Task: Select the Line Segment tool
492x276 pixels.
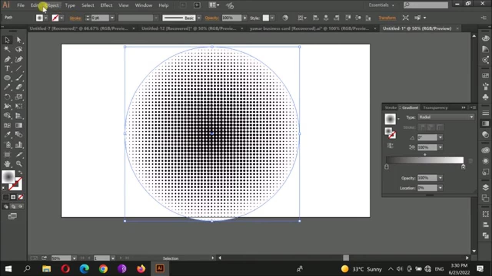Action: click(19, 68)
